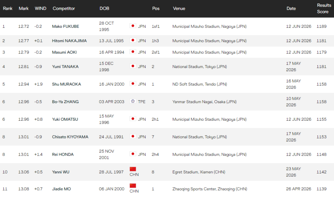Click the Venue column header
Screen dimensions: 334x197
179,8
